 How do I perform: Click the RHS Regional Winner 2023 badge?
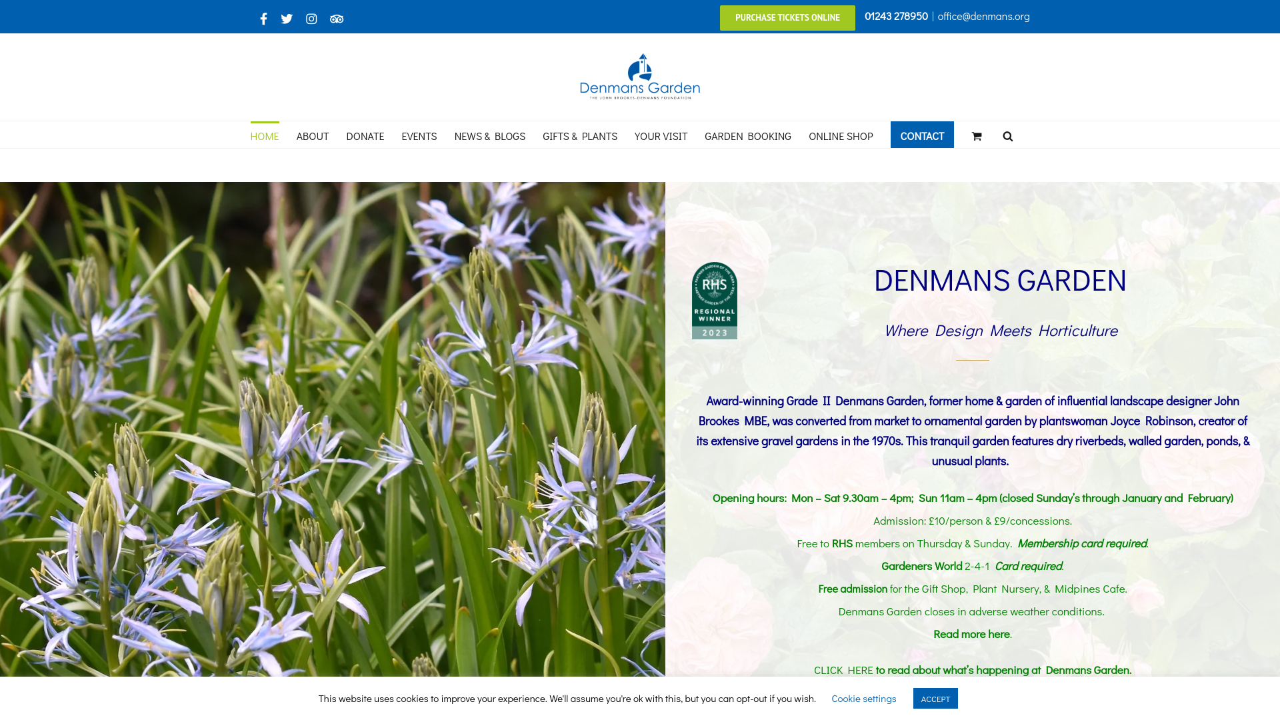click(715, 301)
